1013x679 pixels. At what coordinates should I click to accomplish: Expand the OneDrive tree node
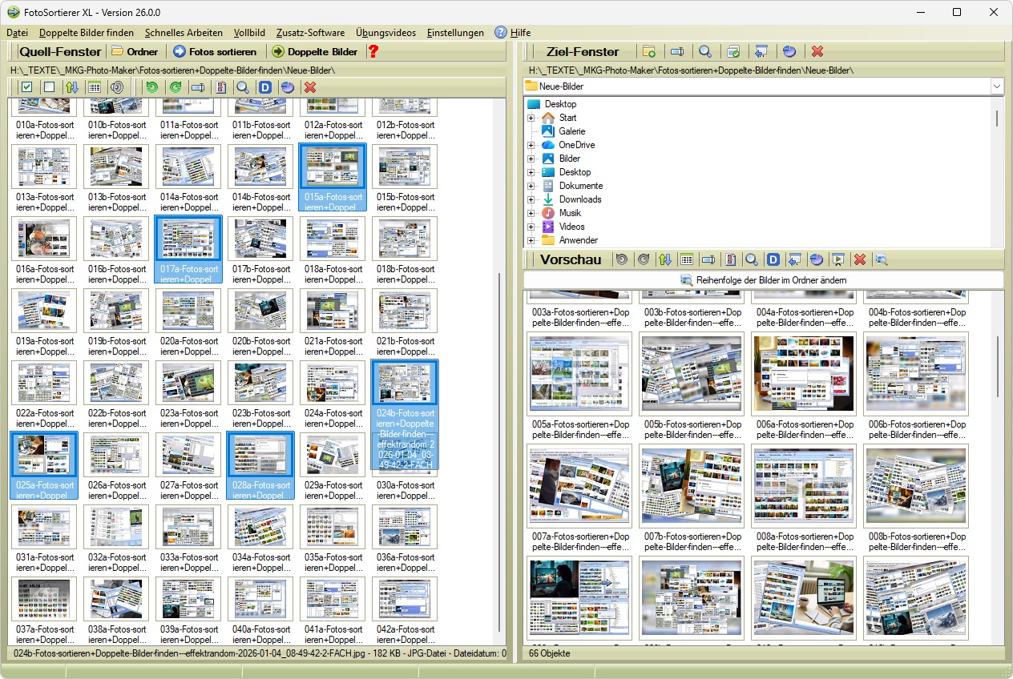[531, 146]
